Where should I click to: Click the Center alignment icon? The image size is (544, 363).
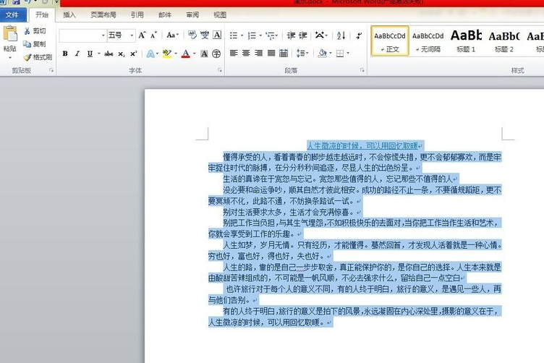(x=246, y=53)
